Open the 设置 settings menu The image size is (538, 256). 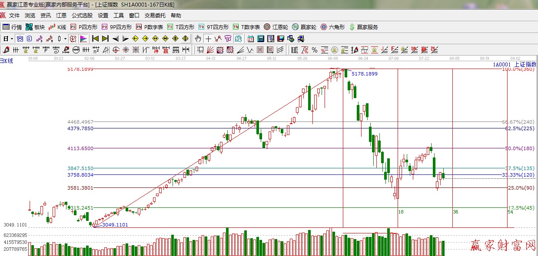[x=103, y=16]
